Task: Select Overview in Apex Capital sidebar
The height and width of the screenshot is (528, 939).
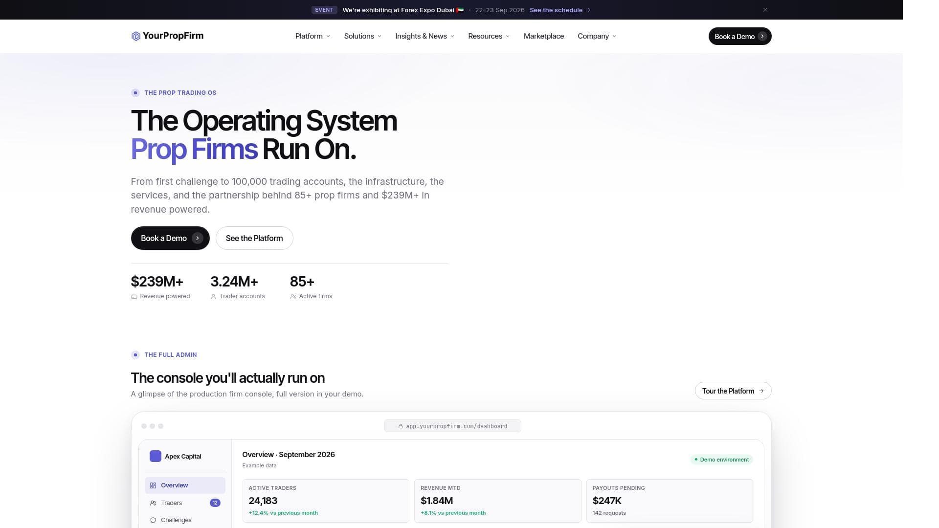Action: pos(185,485)
